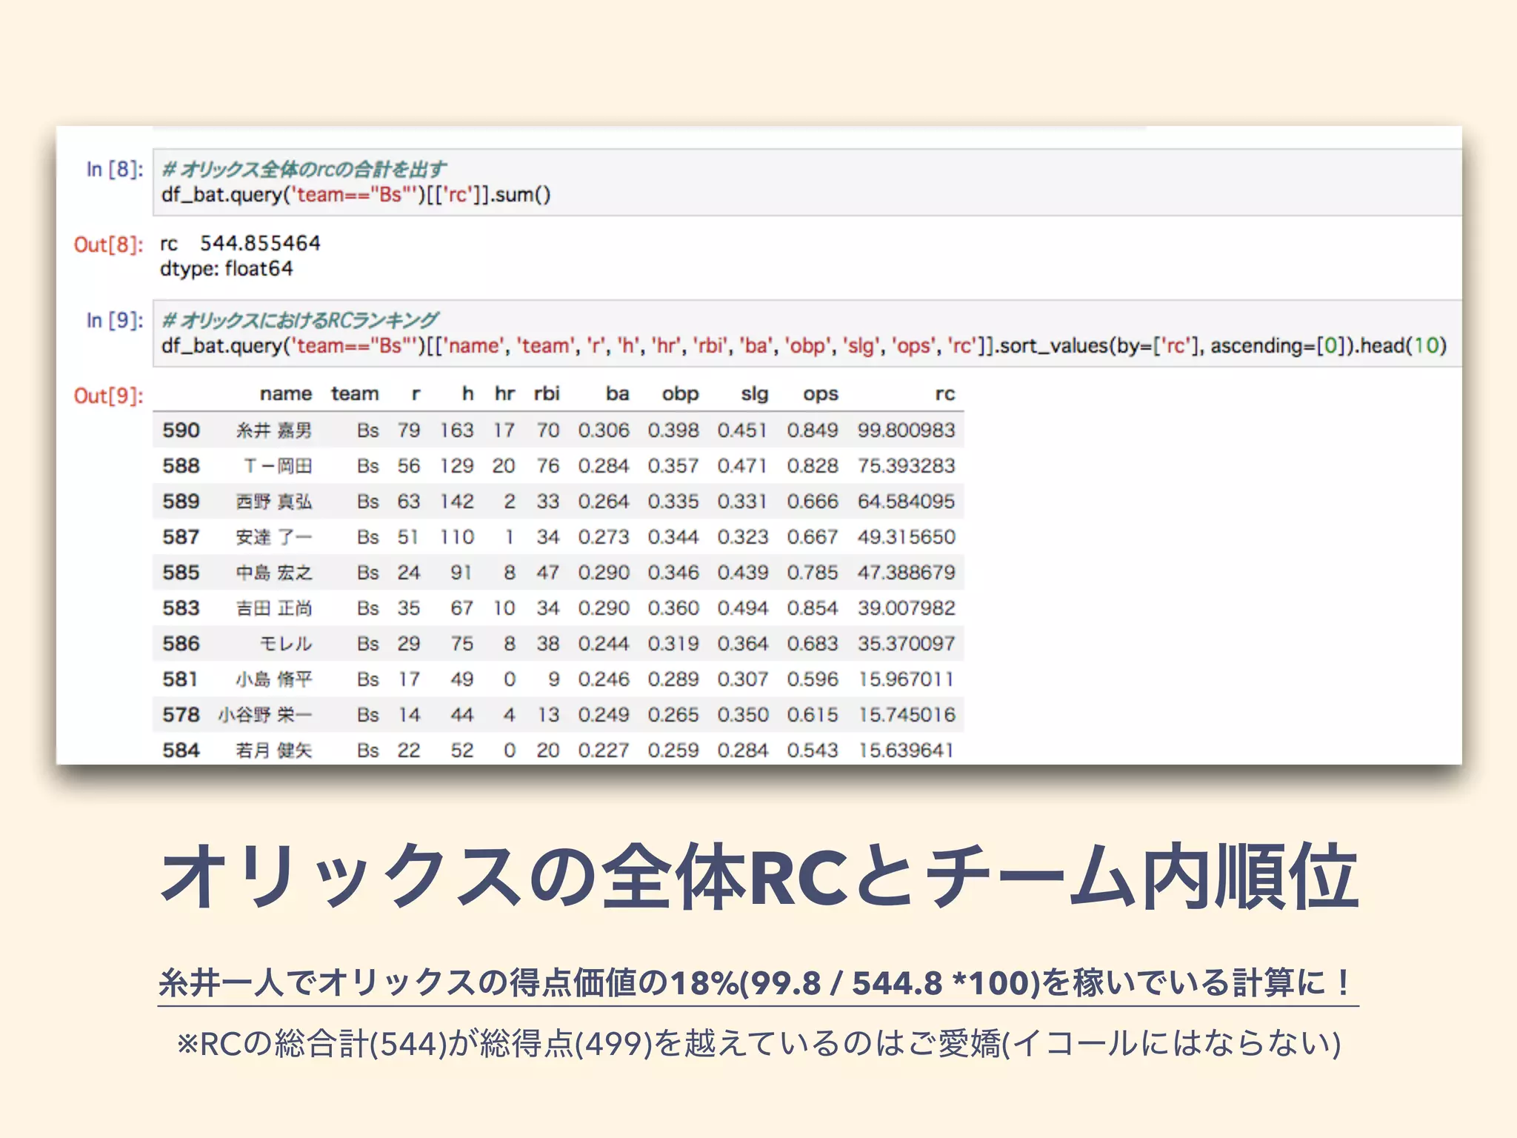Screen dimensions: 1517x1138
Task: Click ops value 0.854
Action: click(x=813, y=608)
